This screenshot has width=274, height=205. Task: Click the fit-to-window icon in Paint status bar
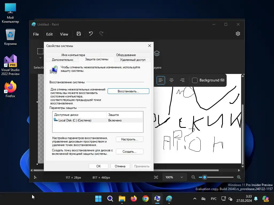(156, 177)
